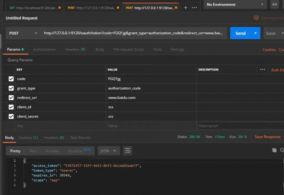Click the Bulk Edit link
284x195 pixels.
pyautogui.click(x=278, y=70)
